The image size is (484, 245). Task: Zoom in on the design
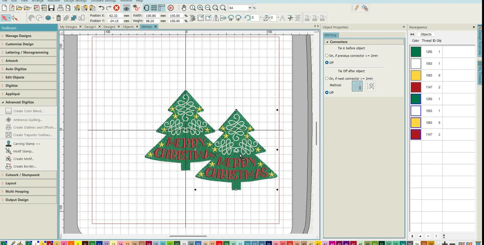[x=200, y=8]
